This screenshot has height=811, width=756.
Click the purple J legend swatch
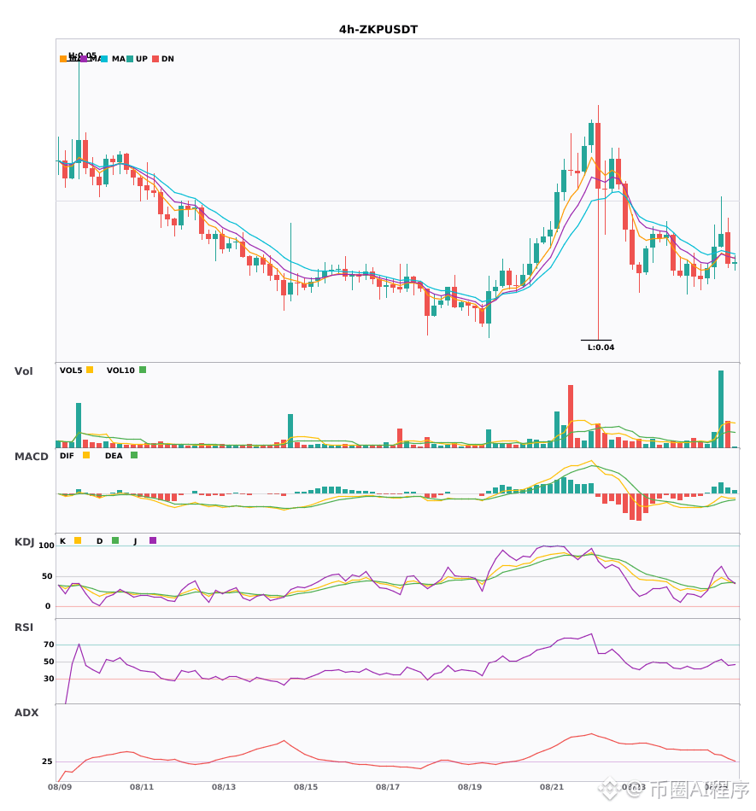click(153, 540)
